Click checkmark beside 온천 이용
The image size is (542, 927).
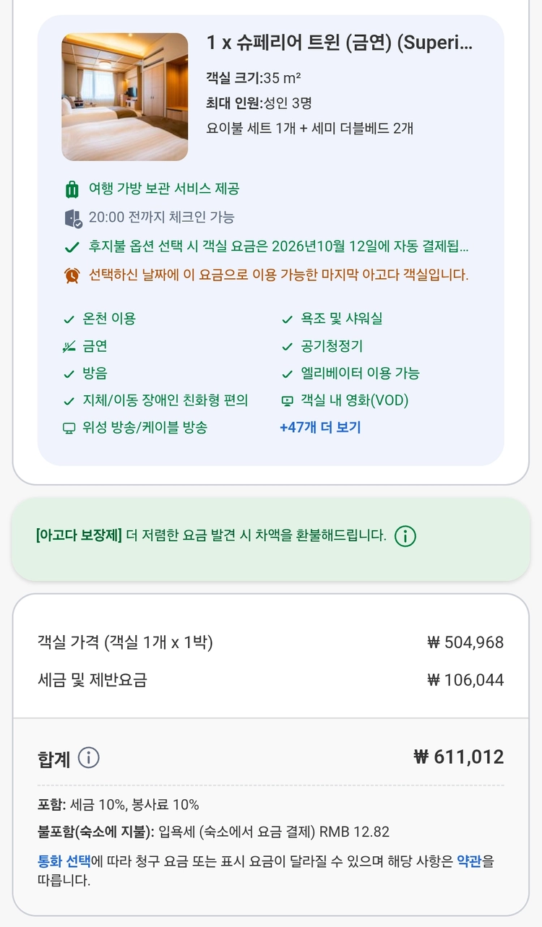pyautogui.click(x=69, y=319)
